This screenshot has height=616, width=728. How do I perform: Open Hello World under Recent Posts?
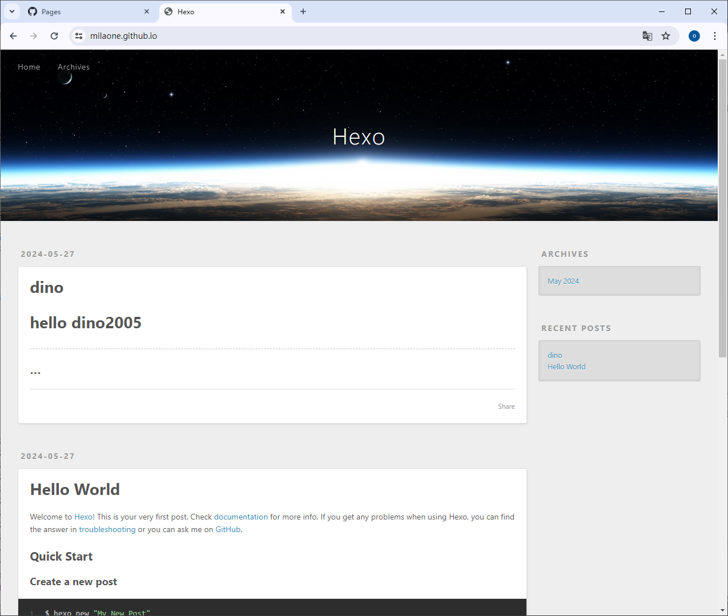(x=566, y=367)
